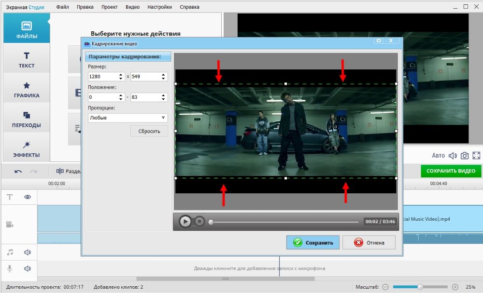The height and width of the screenshot is (293, 483).
Task: Open the Графика sidebar section
Action: (27, 89)
